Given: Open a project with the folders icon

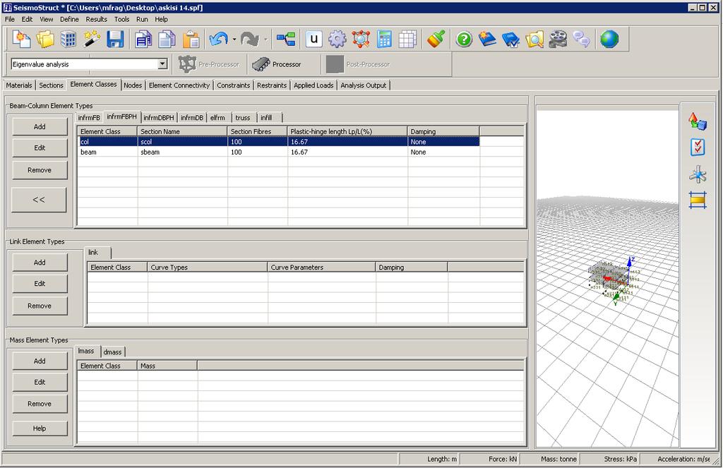Looking at the screenshot, I should click(x=45, y=40).
